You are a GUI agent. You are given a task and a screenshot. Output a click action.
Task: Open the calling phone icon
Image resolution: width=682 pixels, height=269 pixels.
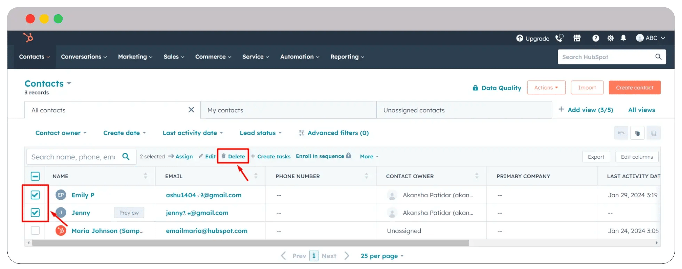[x=559, y=38]
